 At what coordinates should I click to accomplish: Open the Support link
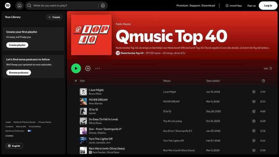pos(195,6)
